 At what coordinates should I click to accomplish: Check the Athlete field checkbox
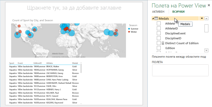click(159, 24)
